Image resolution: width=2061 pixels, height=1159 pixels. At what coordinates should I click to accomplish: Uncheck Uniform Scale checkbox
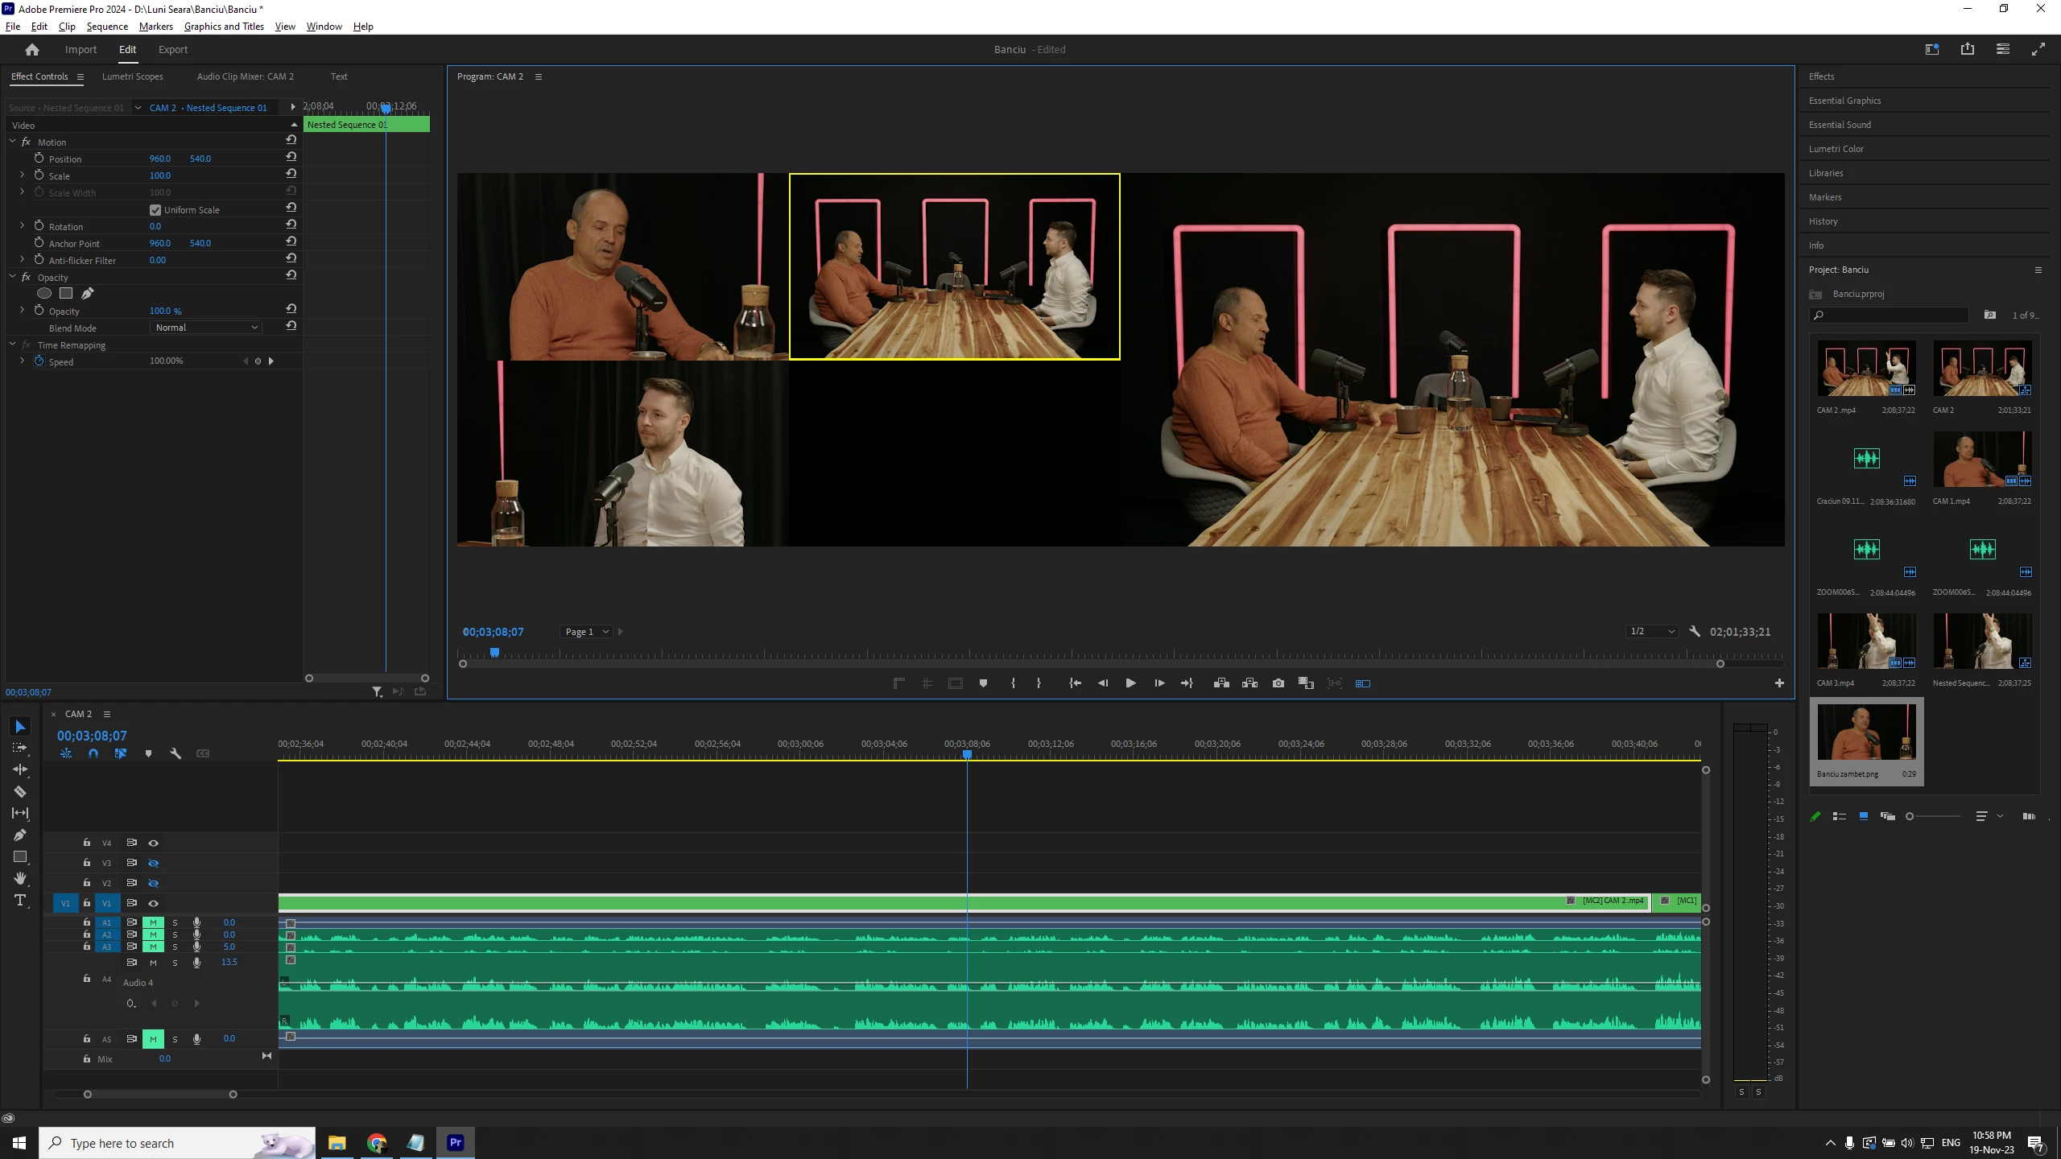[155, 210]
